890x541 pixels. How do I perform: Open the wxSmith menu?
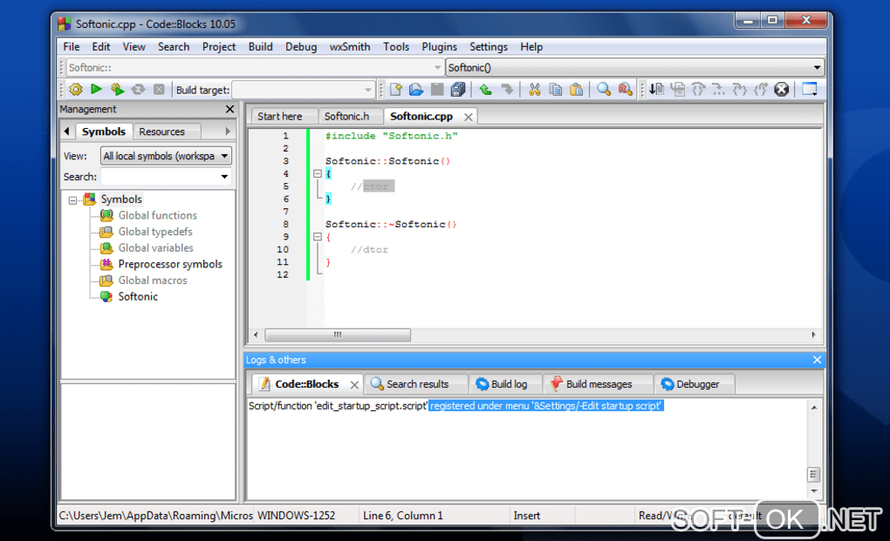tap(350, 47)
